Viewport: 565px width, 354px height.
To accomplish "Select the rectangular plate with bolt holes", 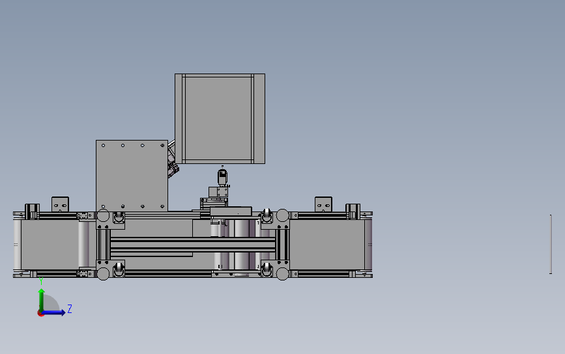I will (x=132, y=176).
